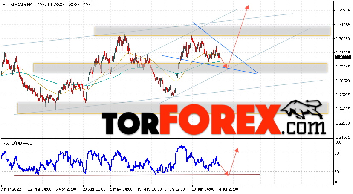This screenshot has height=194, width=353.
Task: Select the RSI 100 scale label
Action: [338, 142]
